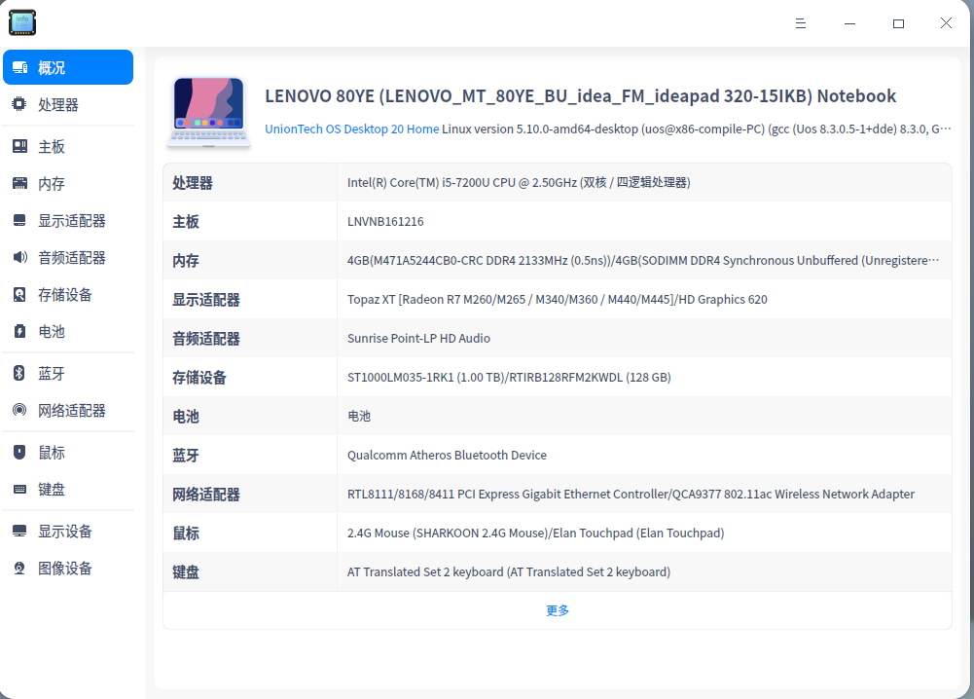Click the 显示适配器 icon in sidebar

[x=19, y=221]
